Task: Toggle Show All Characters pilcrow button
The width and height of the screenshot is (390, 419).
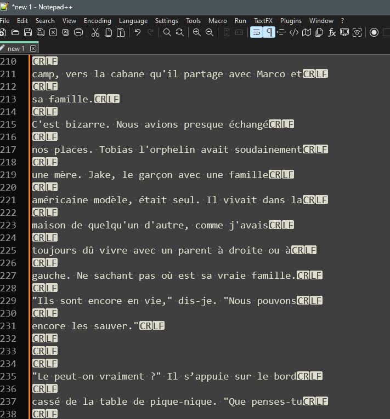Action: tap(269, 32)
